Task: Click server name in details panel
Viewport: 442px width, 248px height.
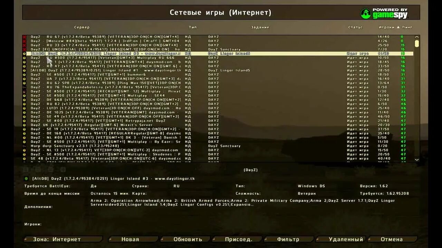Action: pos(113,179)
